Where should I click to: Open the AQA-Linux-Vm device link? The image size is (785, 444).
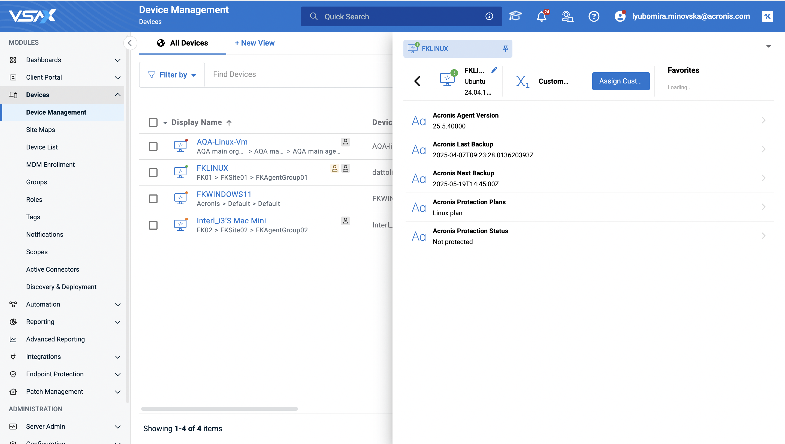(222, 142)
